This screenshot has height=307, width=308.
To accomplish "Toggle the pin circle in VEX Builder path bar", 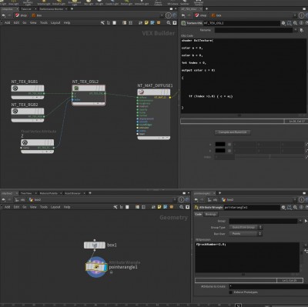I will pos(168,15).
